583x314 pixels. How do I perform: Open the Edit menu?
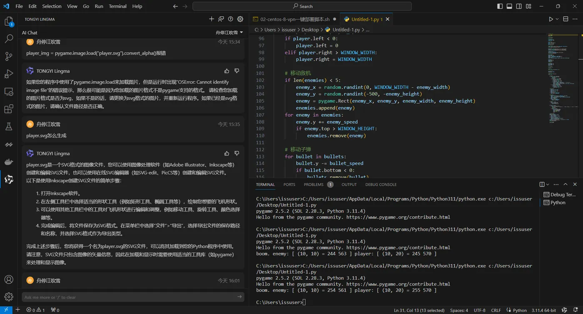tap(32, 6)
